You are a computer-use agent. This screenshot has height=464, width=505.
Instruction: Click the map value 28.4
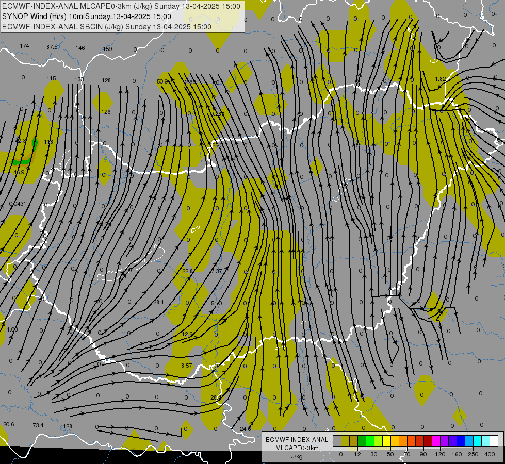coord(216,397)
